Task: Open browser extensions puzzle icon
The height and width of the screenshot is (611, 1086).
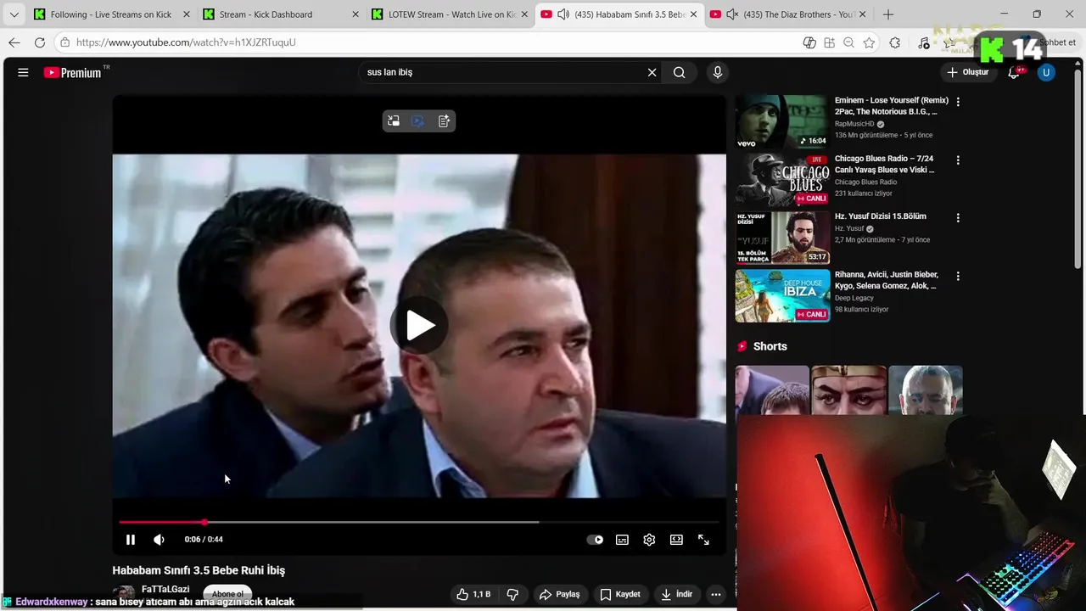Action: [894, 42]
